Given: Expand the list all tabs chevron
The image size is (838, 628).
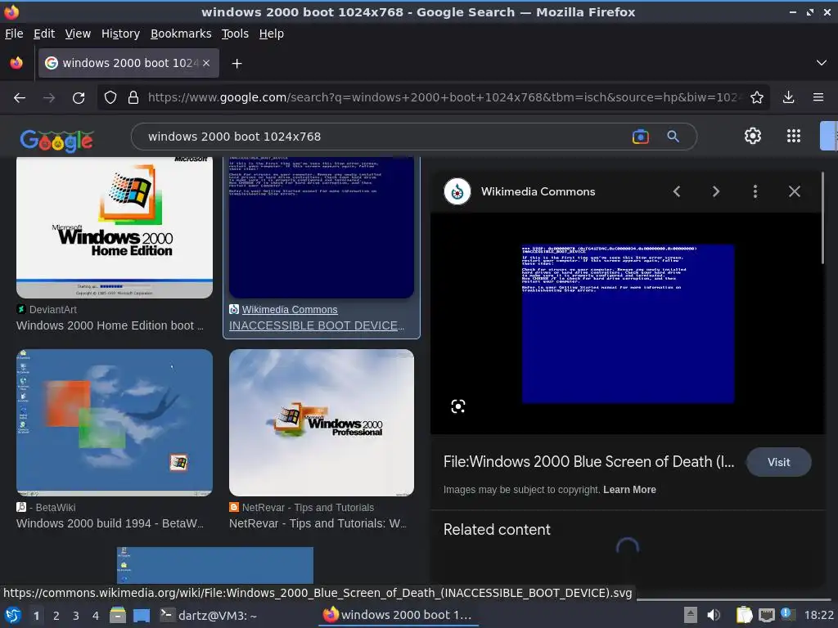Looking at the screenshot, I should pos(822,63).
